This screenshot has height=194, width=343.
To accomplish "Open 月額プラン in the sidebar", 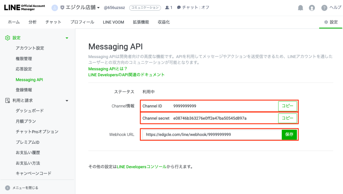I will (x=26, y=121).
